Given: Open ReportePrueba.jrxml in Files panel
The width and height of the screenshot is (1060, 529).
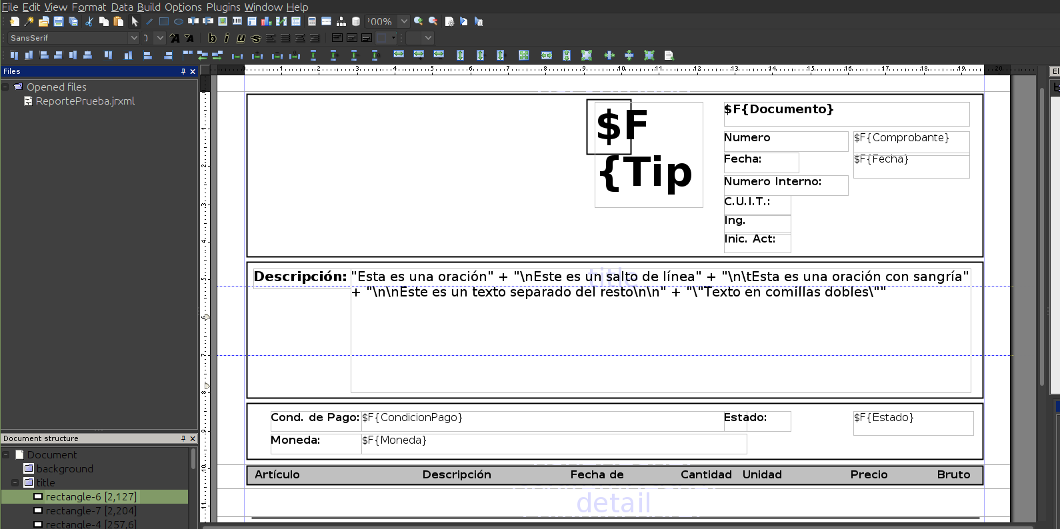Looking at the screenshot, I should pyautogui.click(x=85, y=101).
